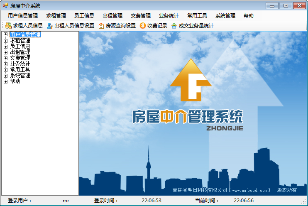The width and height of the screenshot is (308, 206).
Task: Select 常用工具 in the tree
Action: (20, 70)
